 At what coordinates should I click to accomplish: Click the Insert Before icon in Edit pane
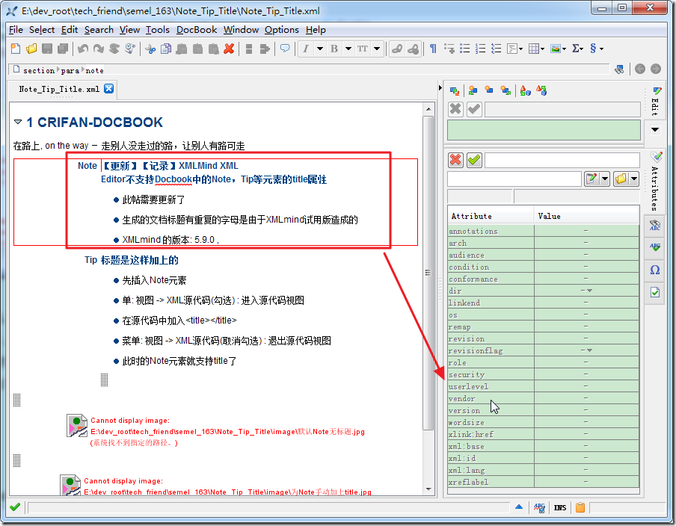pos(473,90)
